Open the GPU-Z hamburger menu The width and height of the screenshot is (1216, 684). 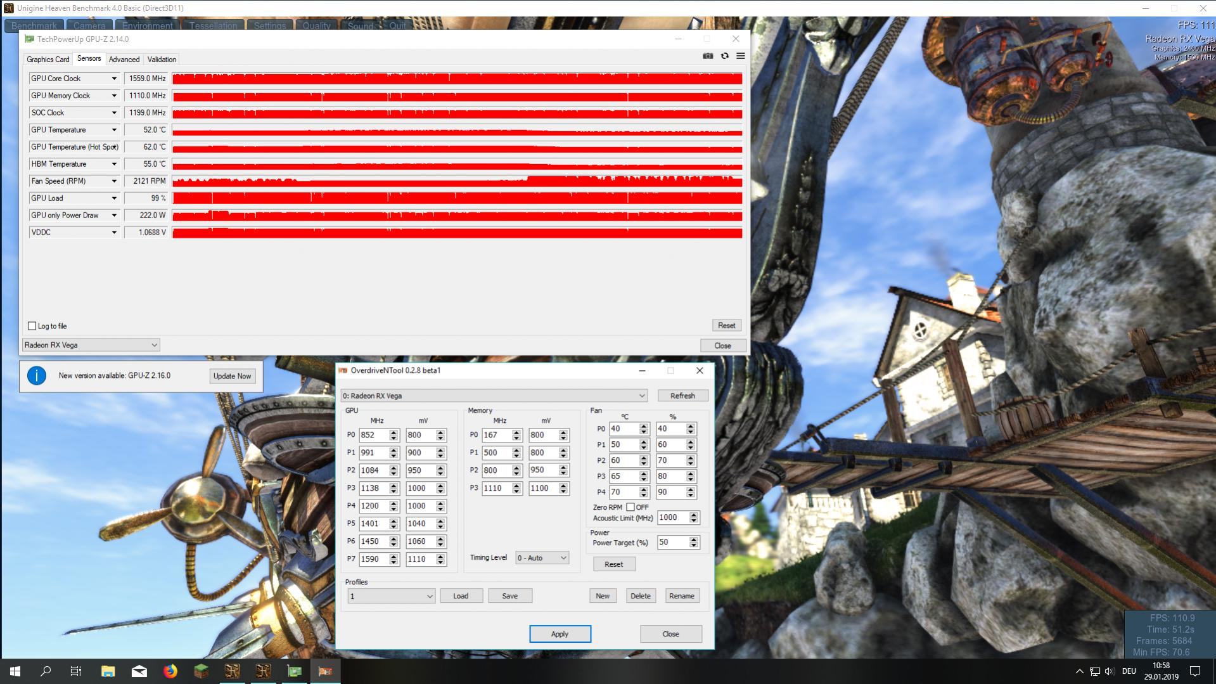(740, 56)
